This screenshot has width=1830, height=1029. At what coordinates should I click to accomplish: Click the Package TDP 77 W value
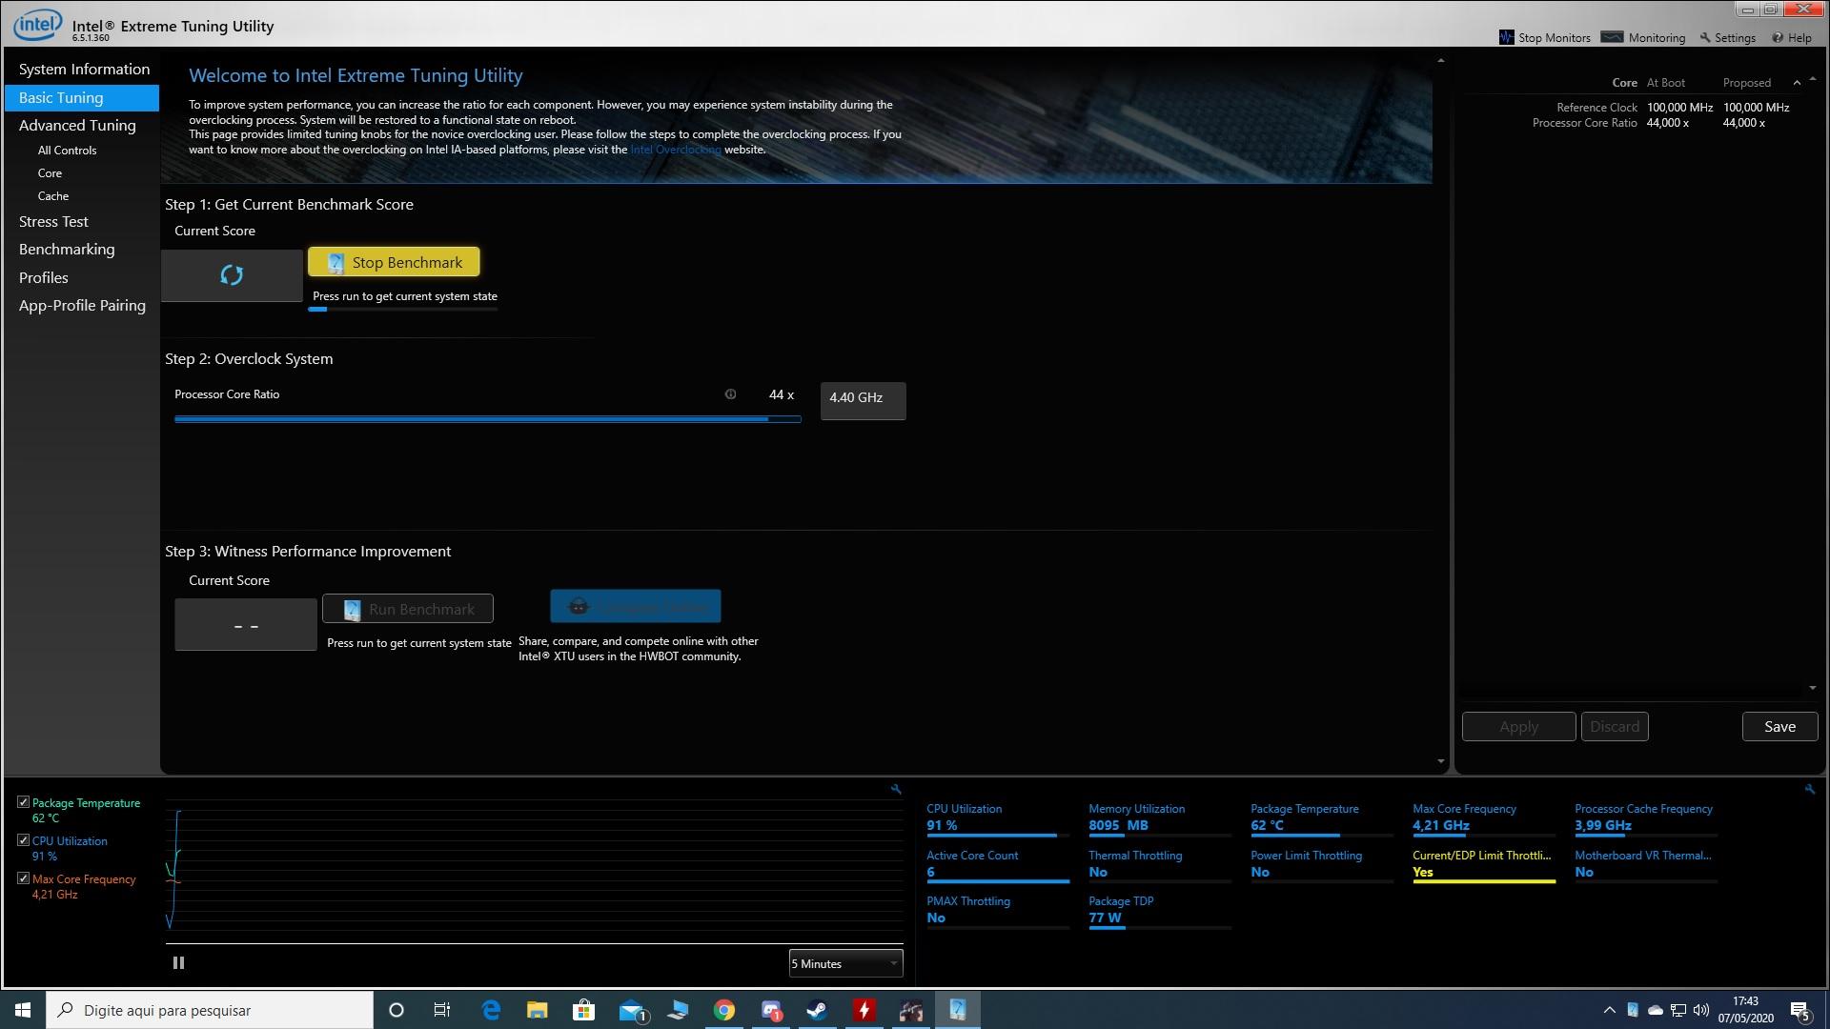1105,918
